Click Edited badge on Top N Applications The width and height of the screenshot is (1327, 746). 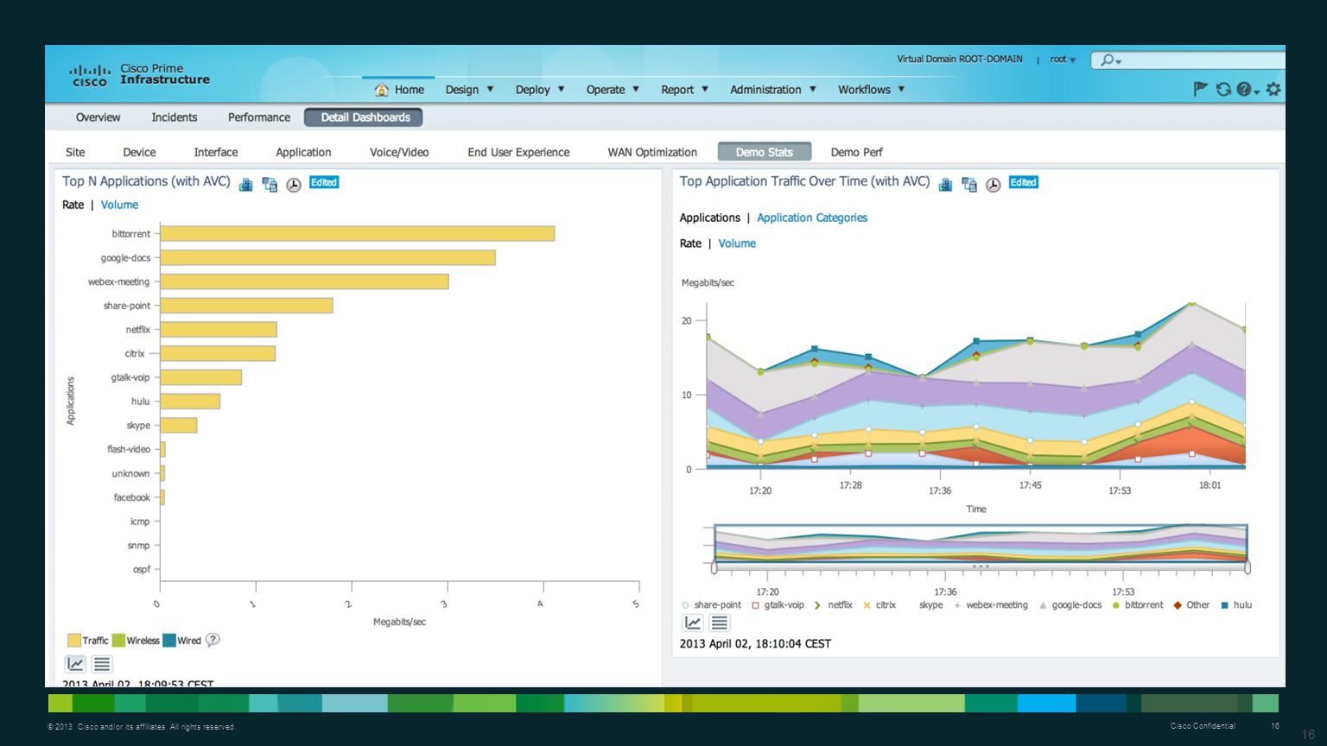[x=324, y=182]
